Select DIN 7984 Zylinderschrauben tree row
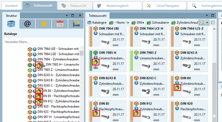Image resolution: width=222 pixels, height=122 pixels. tap(53, 59)
